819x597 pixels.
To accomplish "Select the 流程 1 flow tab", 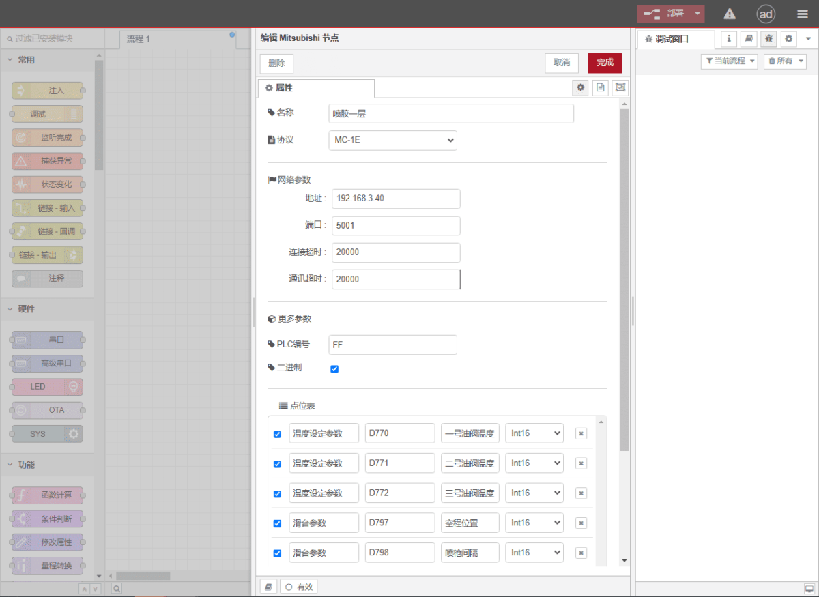I will (139, 39).
